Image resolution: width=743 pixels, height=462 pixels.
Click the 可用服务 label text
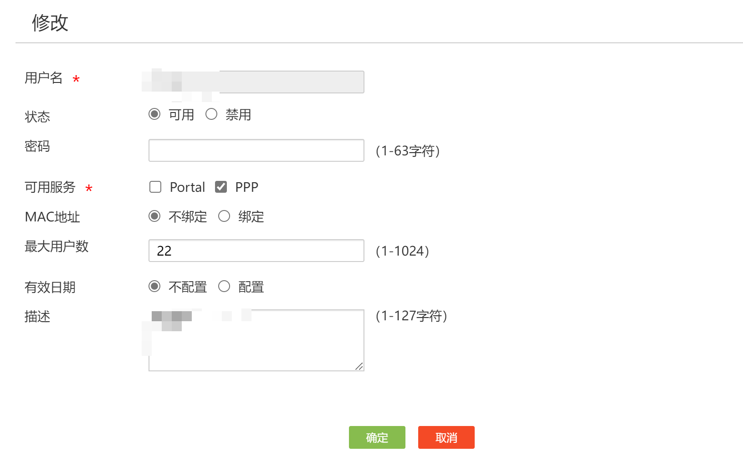click(50, 187)
